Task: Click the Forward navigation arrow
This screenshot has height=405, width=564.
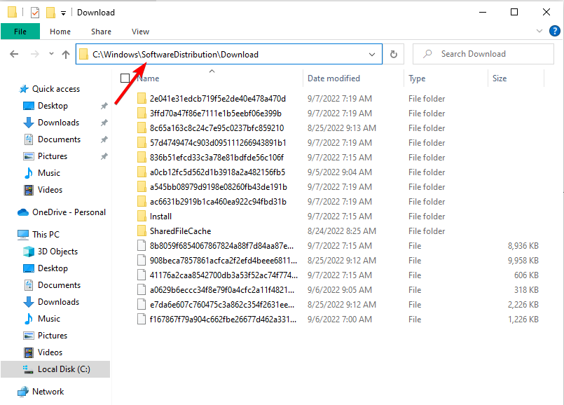Action: pos(35,55)
